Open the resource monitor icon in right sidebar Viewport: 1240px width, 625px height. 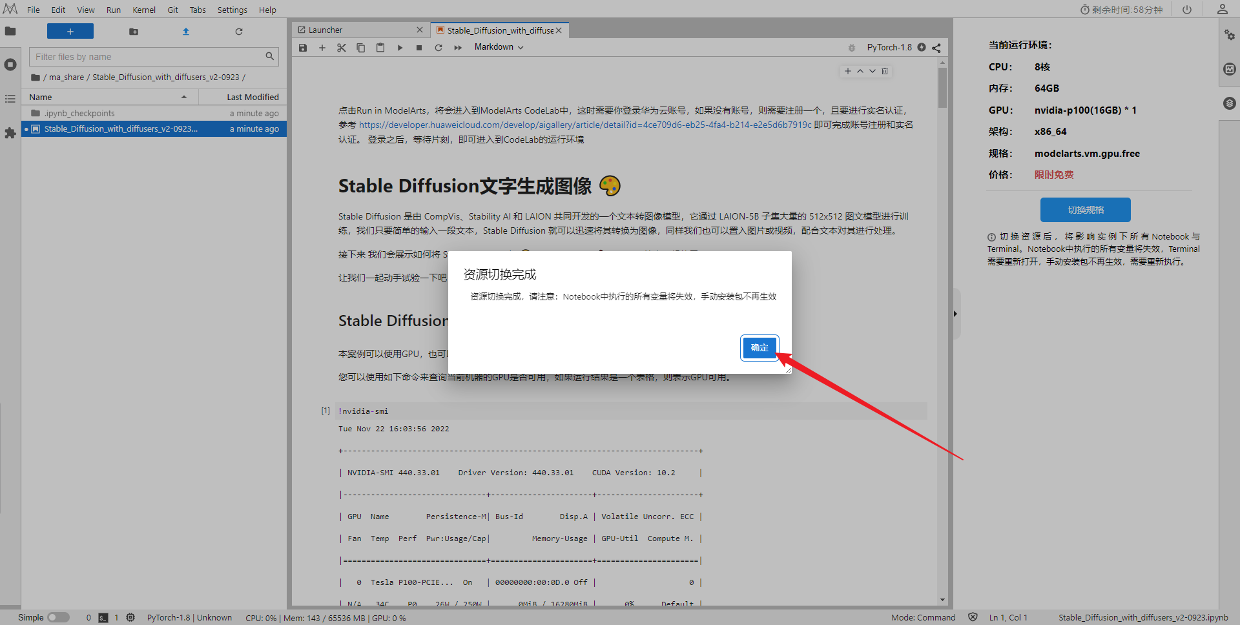(x=1230, y=69)
